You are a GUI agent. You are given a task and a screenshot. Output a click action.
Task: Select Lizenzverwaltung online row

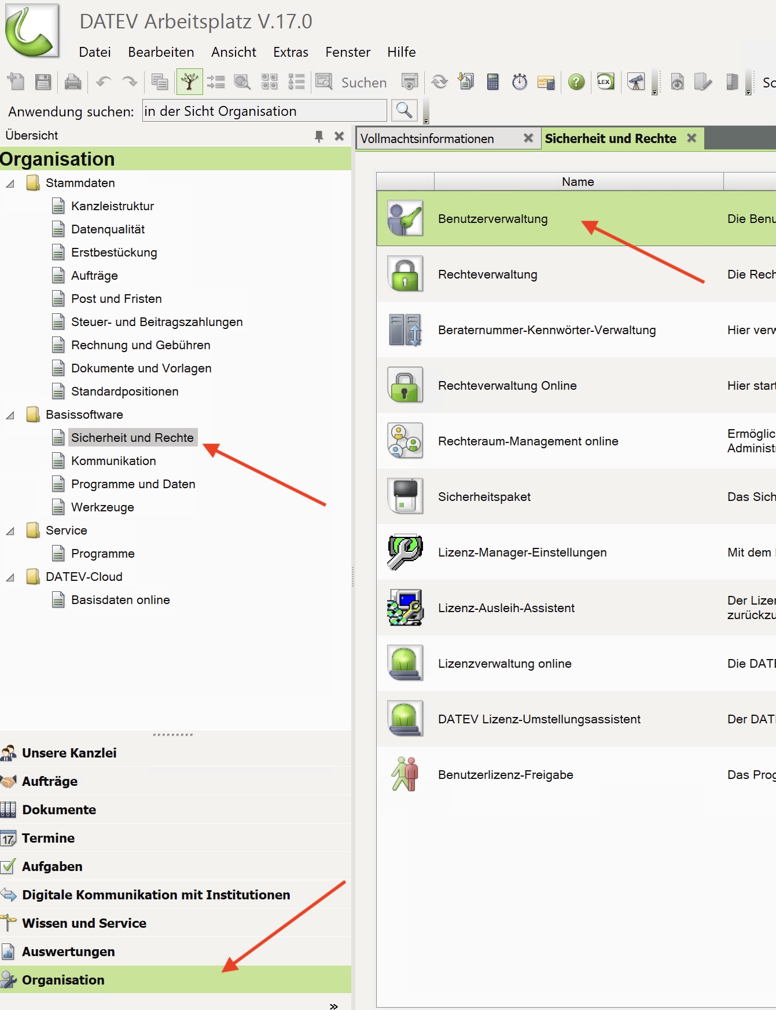(x=576, y=663)
